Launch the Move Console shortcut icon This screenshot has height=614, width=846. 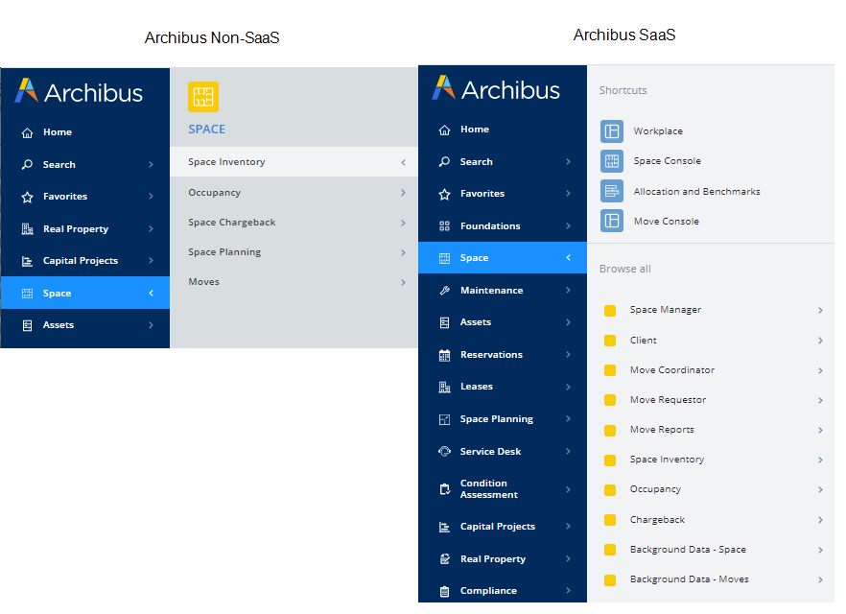(611, 221)
